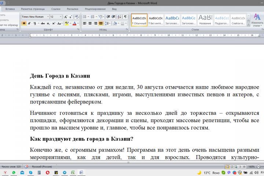Toggle underline formatting (Ч button)
The width and height of the screenshot is (264, 176).
point(34,23)
